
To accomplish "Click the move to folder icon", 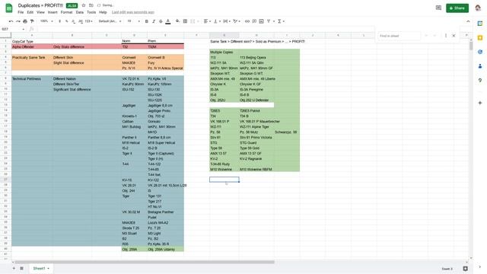I will (x=91, y=5).
